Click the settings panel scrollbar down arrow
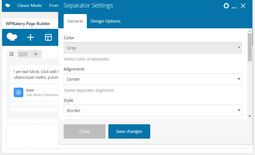 click(250, 116)
